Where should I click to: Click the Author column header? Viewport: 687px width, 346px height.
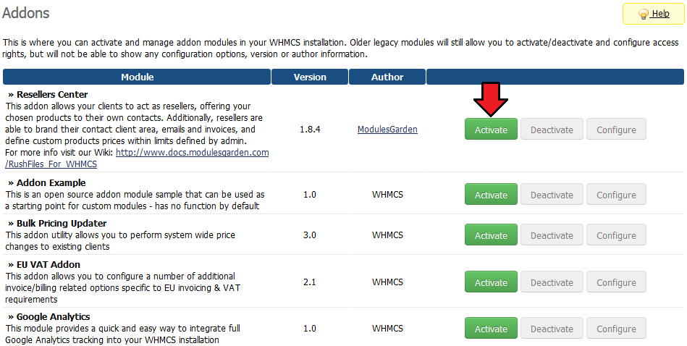[387, 77]
